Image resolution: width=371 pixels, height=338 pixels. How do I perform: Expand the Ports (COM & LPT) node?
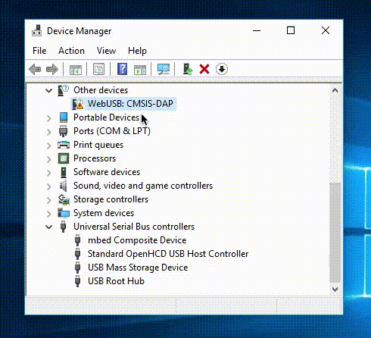(x=48, y=131)
